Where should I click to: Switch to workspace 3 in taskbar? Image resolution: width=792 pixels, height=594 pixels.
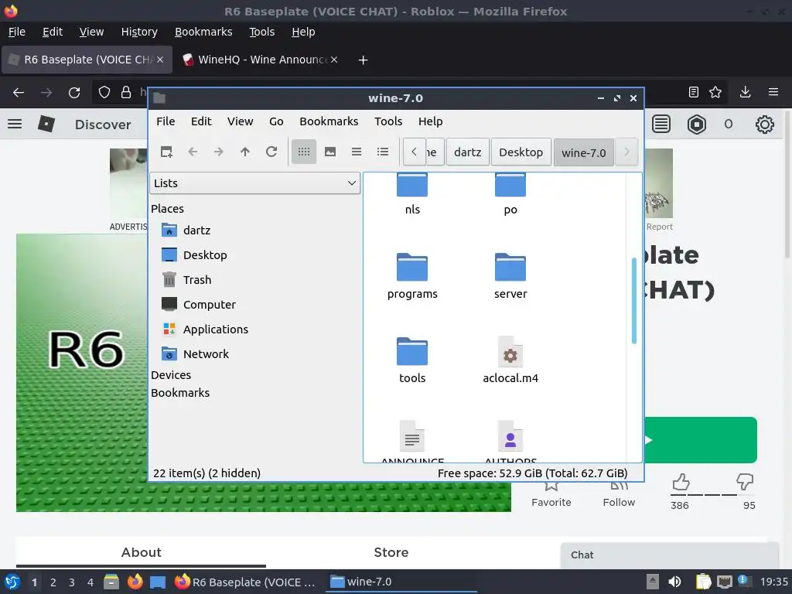pos(72,582)
